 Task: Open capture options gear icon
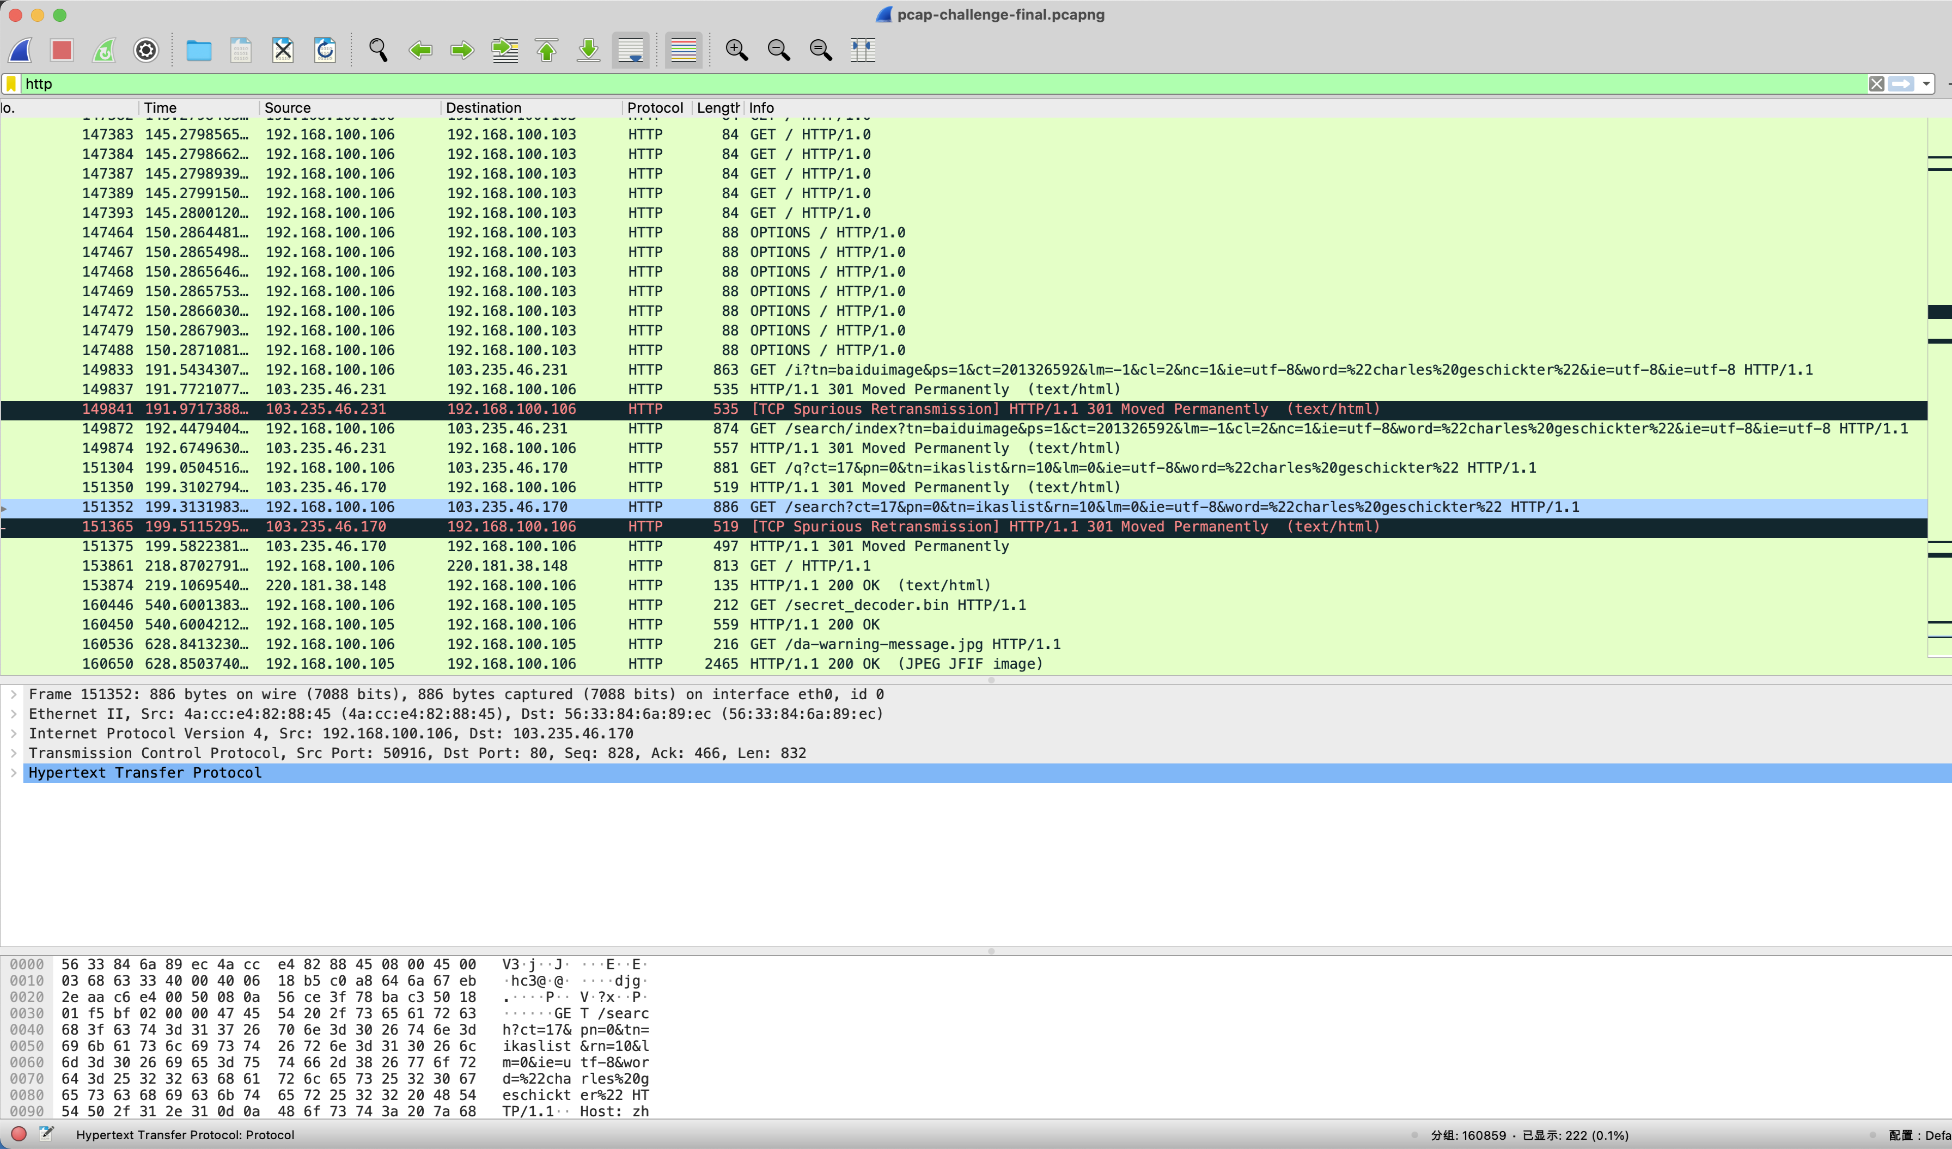tap(145, 50)
